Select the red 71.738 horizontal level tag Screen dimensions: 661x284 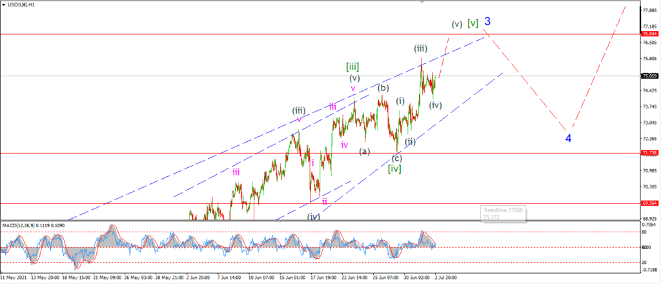coord(650,154)
